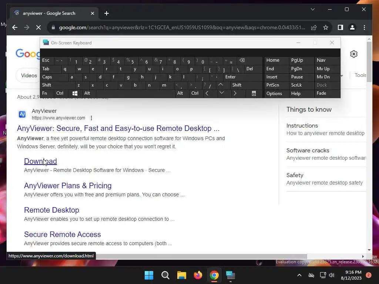
Task: Open the Download sitelink
Action: pyautogui.click(x=40, y=161)
